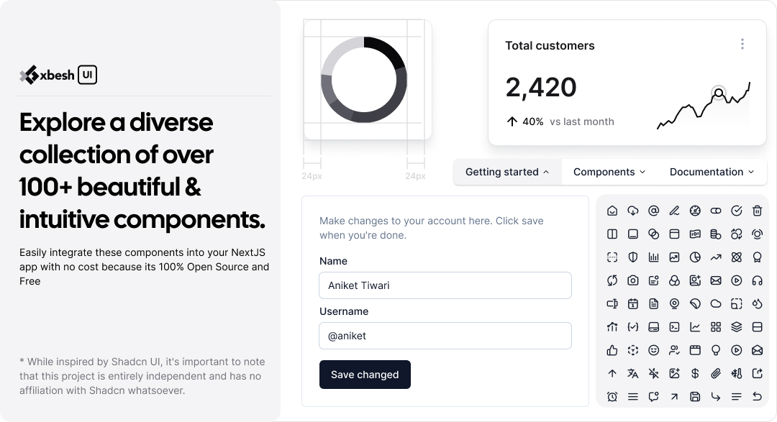The width and height of the screenshot is (777, 422).
Task: Open the Documentation dropdown menu
Action: click(x=712, y=172)
